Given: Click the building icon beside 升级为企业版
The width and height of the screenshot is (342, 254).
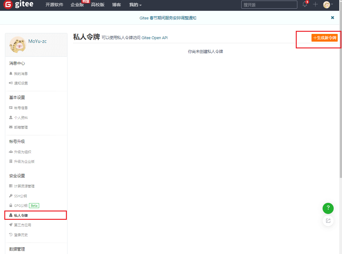Looking at the screenshot, I should click(x=11, y=161).
